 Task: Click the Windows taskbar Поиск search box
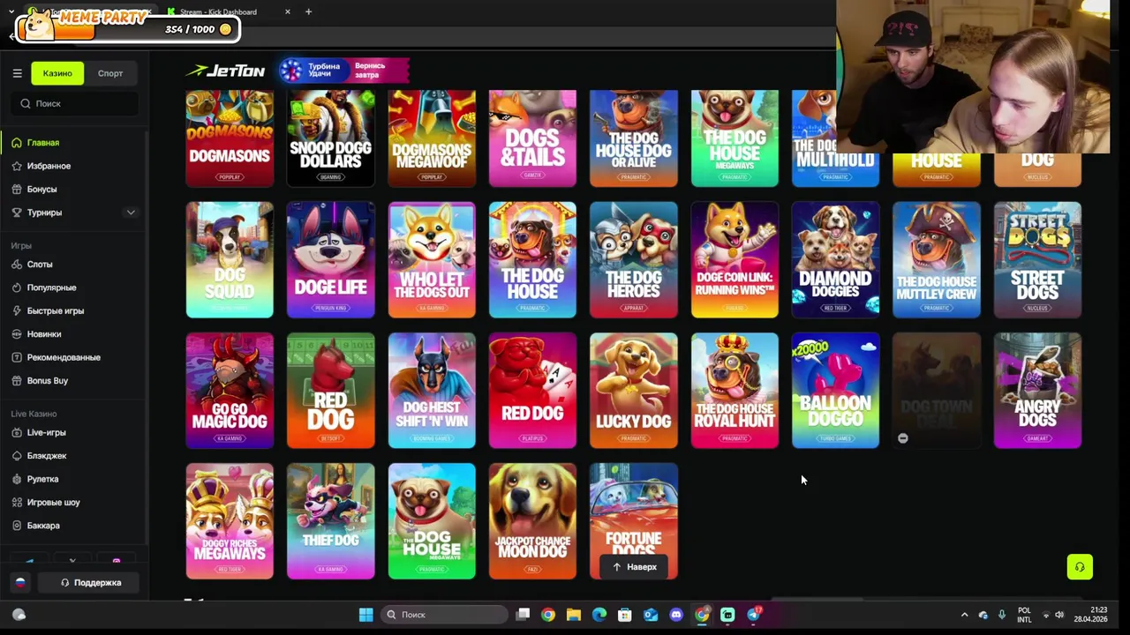446,615
